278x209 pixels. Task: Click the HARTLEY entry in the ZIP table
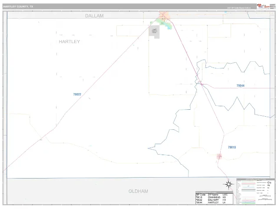tap(213, 202)
